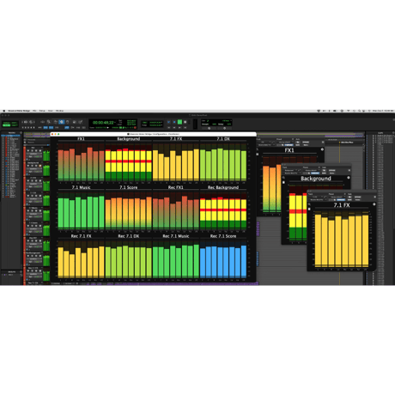Open preset dropdown in Background plugin header
The width and height of the screenshot is (395, 395).
311,170
